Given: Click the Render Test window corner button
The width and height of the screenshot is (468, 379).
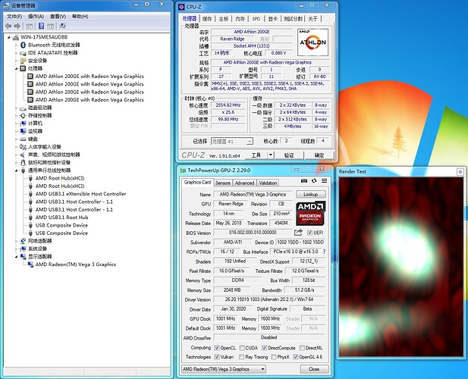Looking at the screenshot, I should [460, 172].
